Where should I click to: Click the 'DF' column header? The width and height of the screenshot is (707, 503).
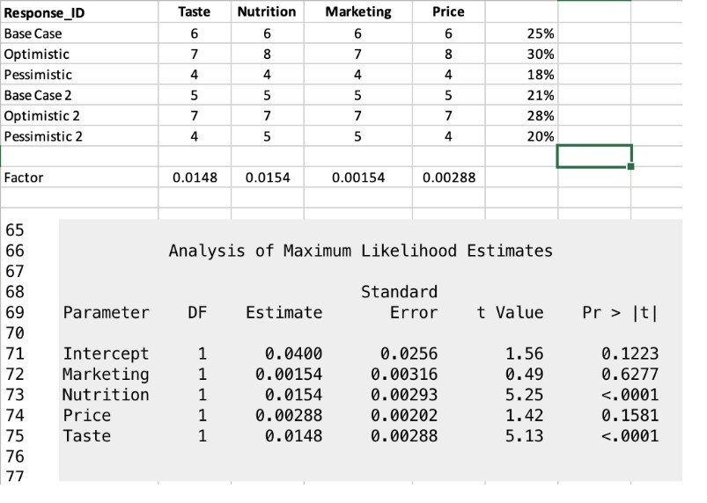coord(197,312)
